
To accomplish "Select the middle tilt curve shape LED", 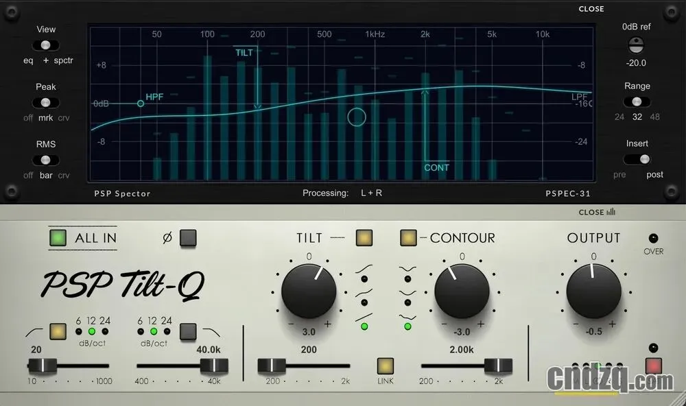I will [364, 302].
